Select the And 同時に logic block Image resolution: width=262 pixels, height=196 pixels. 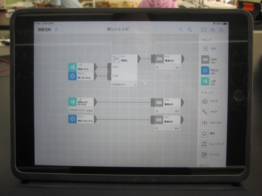124,59
